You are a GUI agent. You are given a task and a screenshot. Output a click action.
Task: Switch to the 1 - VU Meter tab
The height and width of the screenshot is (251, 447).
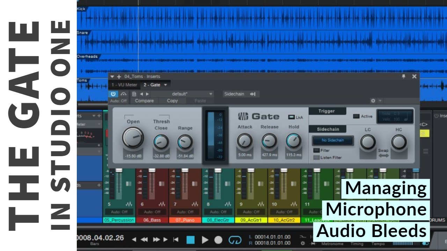pos(124,85)
